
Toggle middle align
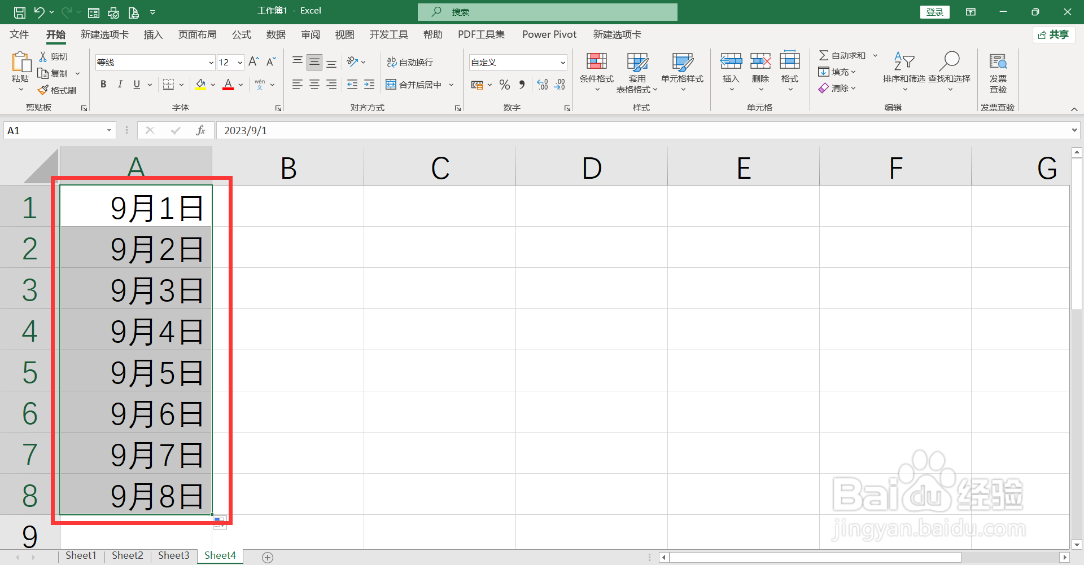pos(314,61)
